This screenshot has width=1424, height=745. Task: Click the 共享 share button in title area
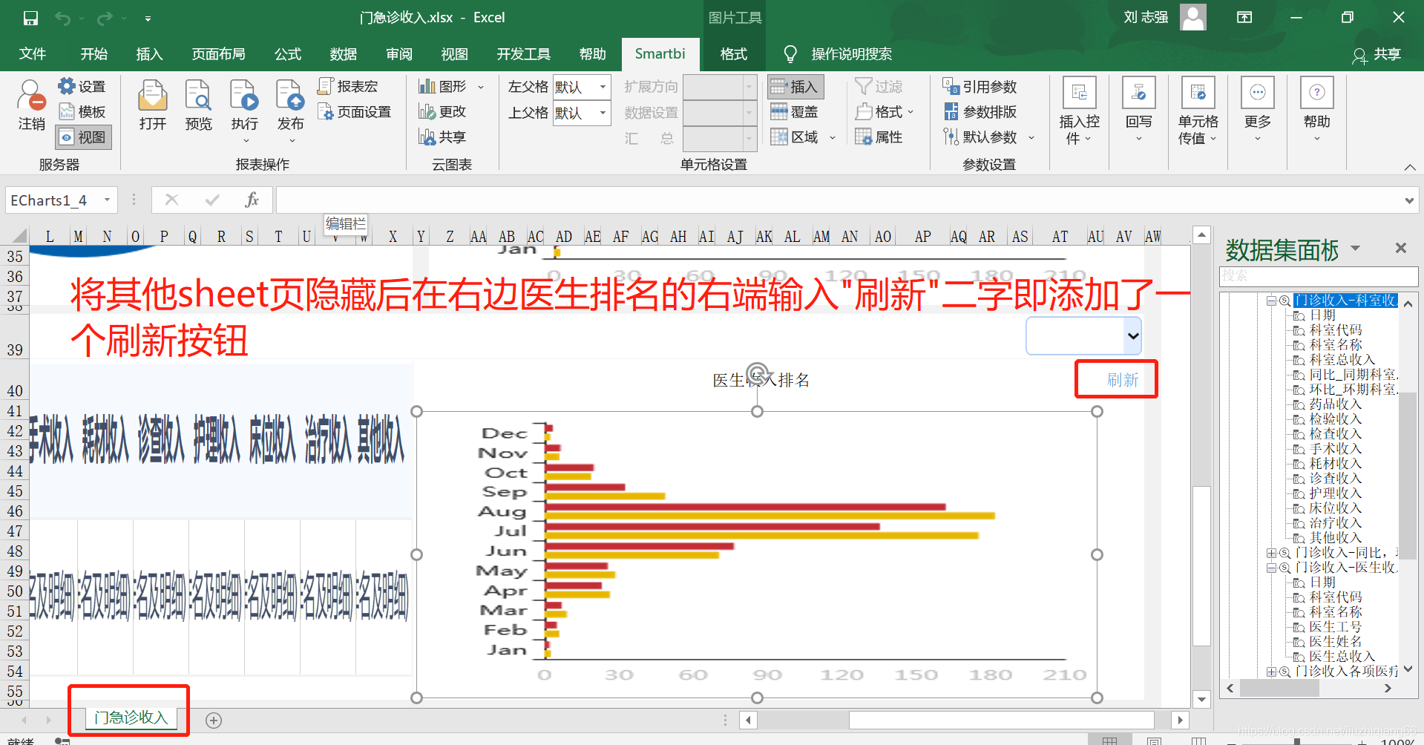point(1377,54)
